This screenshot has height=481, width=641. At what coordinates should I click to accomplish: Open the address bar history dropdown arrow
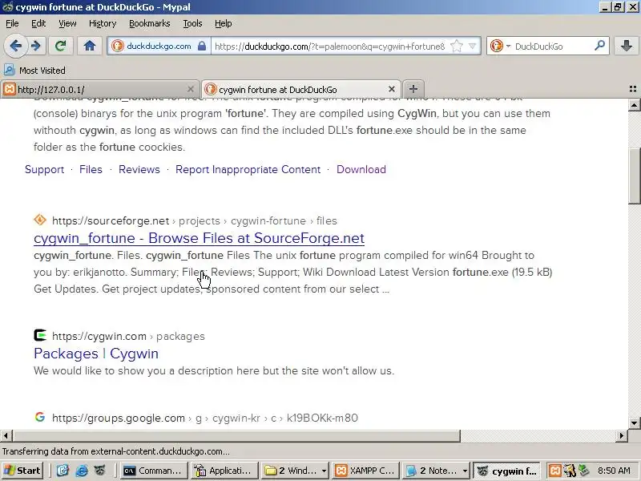point(472,46)
